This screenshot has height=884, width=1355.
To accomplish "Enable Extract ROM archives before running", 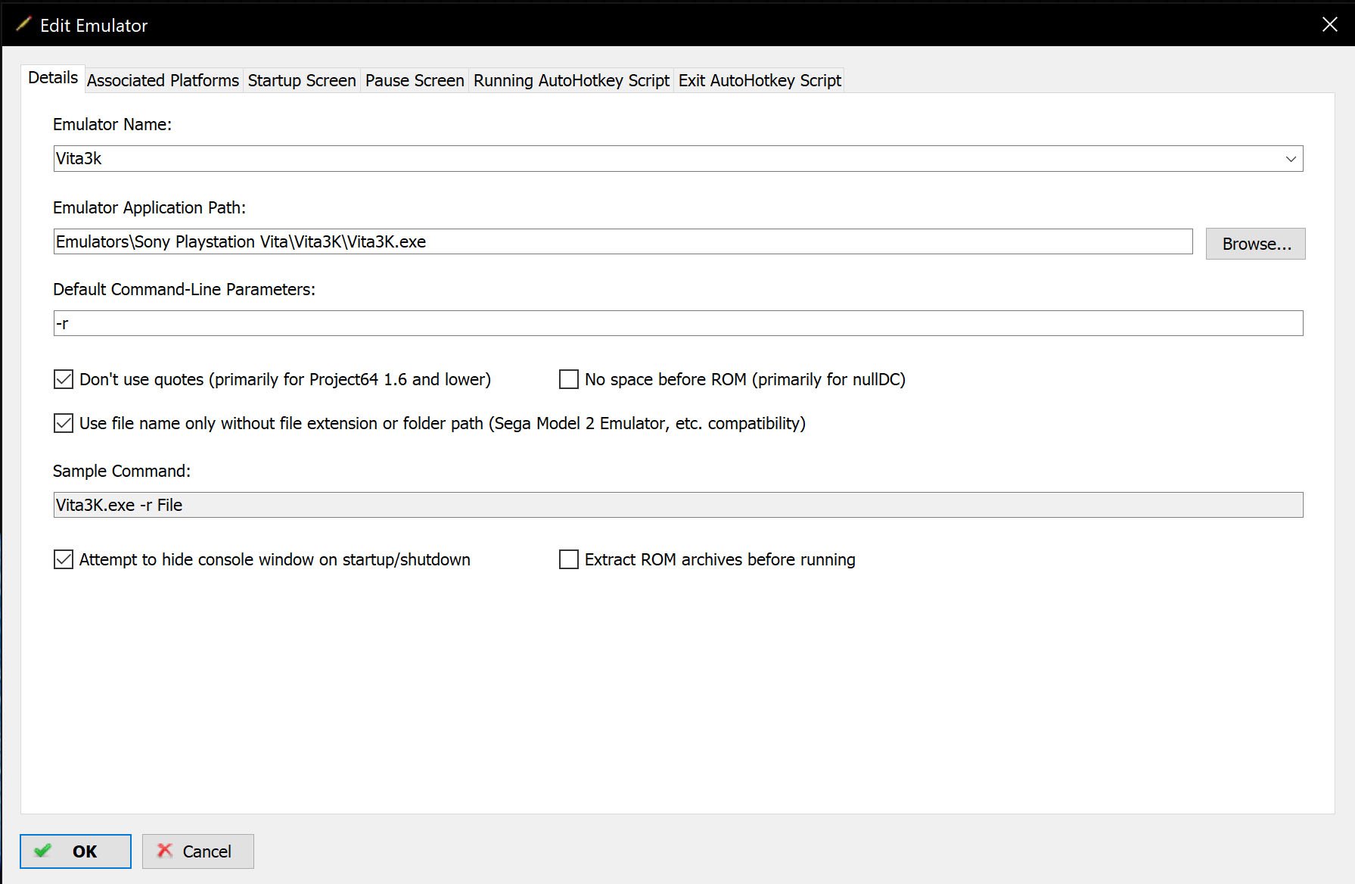I will tap(569, 559).
